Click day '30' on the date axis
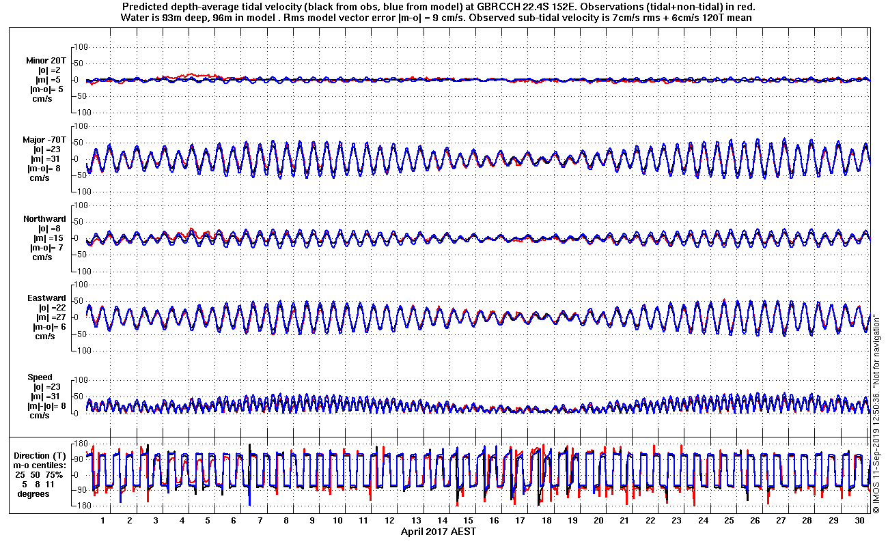 (x=859, y=520)
